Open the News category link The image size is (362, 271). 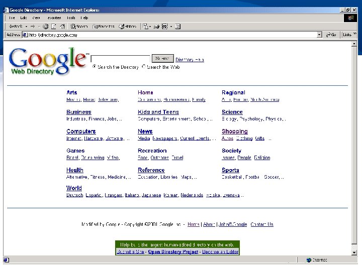(145, 131)
